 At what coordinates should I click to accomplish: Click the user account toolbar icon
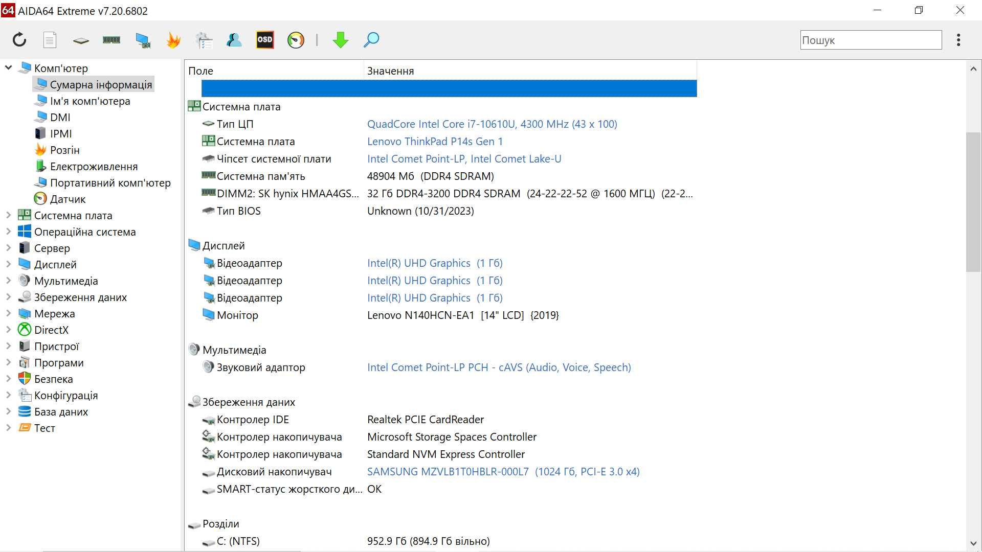pos(234,40)
